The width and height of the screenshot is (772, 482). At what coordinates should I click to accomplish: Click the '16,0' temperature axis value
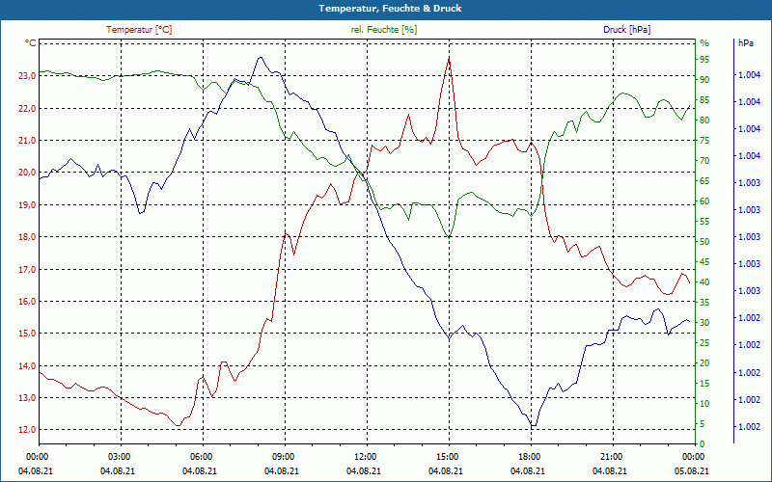pyautogui.click(x=28, y=302)
